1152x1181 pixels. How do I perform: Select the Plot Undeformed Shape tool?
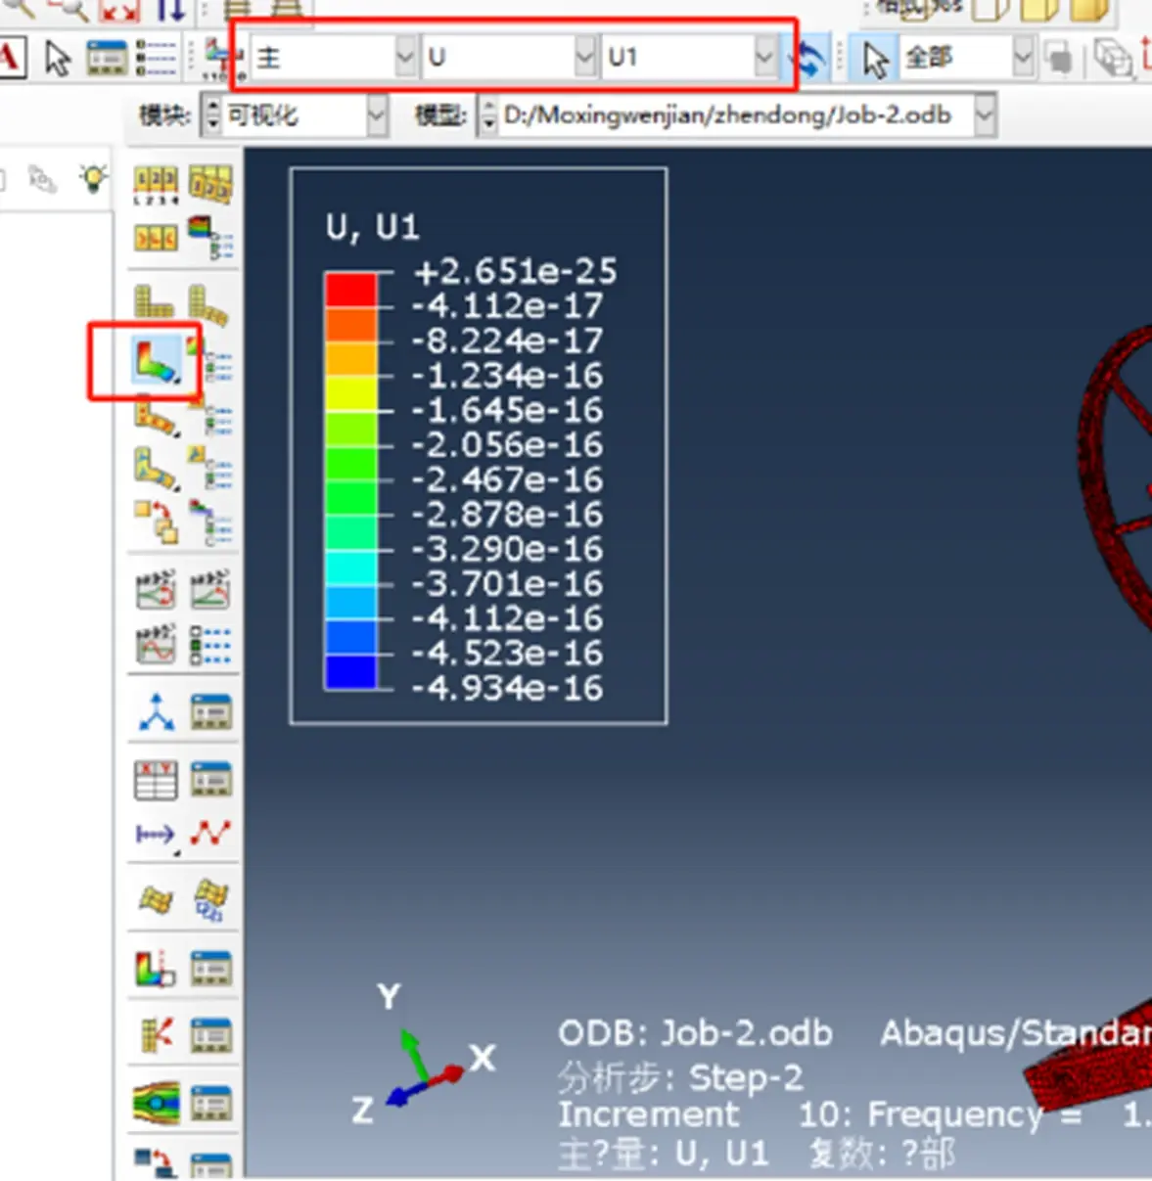tap(154, 300)
